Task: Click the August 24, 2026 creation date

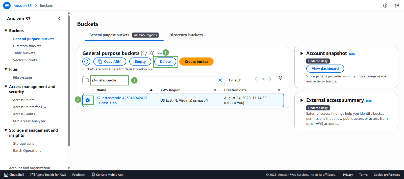Action: pyautogui.click(x=245, y=100)
